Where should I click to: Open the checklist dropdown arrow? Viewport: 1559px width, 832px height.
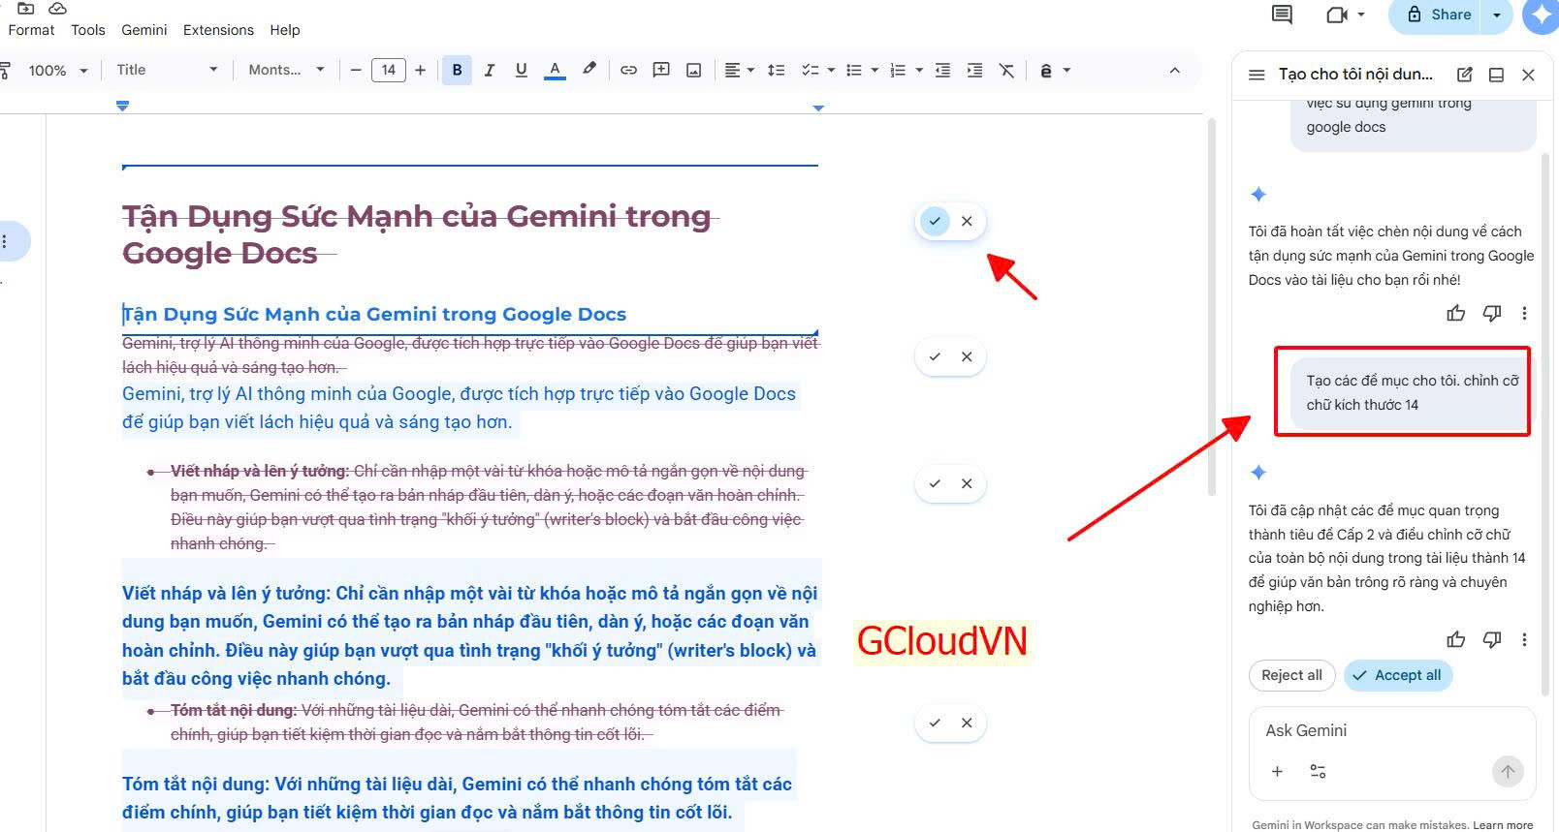[831, 70]
